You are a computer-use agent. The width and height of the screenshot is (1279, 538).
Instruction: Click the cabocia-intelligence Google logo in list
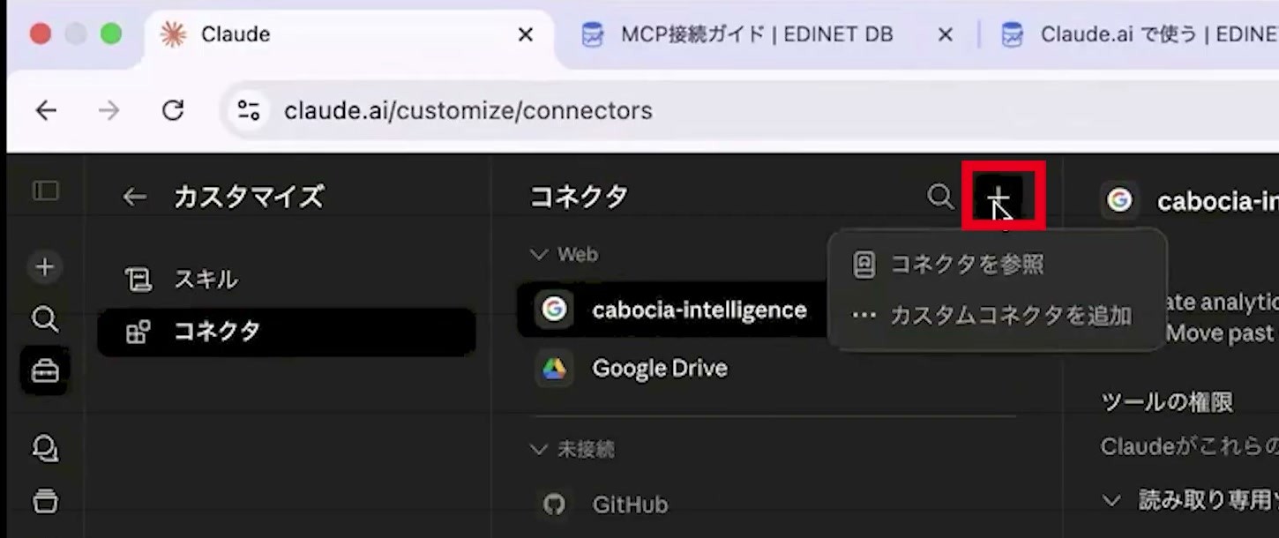554,309
